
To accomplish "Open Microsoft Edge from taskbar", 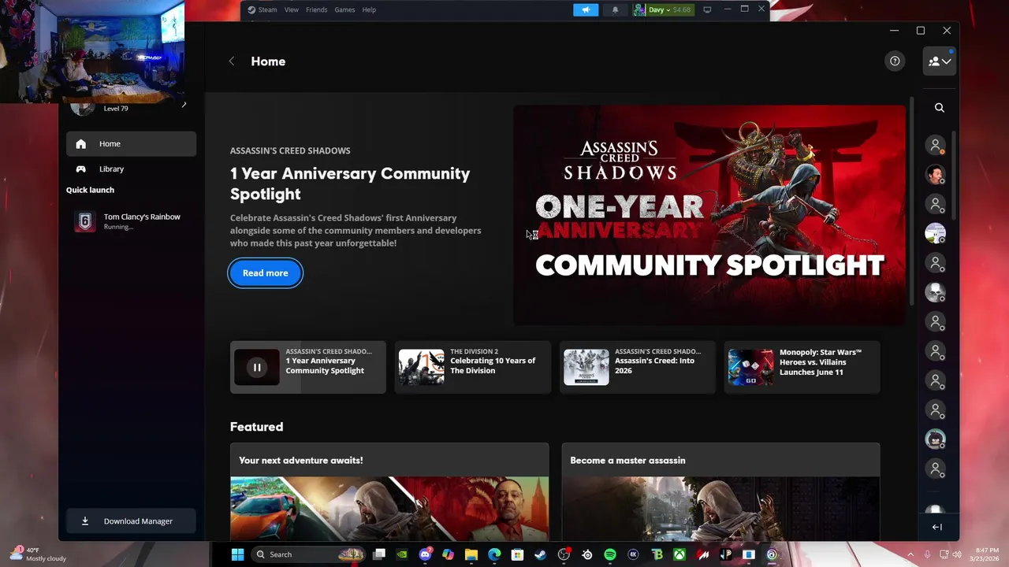I will click(x=494, y=554).
